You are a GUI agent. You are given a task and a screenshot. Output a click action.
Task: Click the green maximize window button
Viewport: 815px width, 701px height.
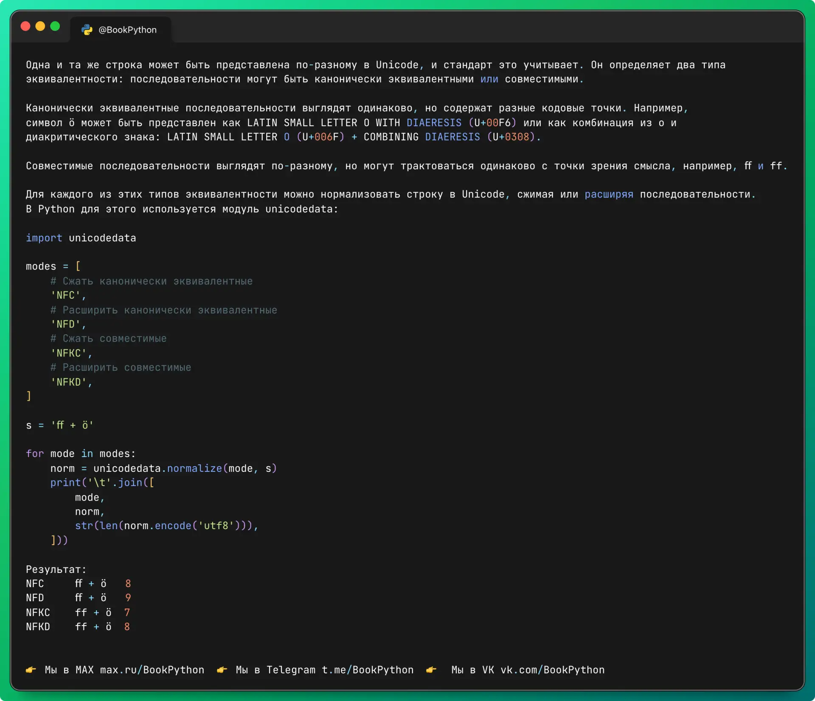[55, 26]
